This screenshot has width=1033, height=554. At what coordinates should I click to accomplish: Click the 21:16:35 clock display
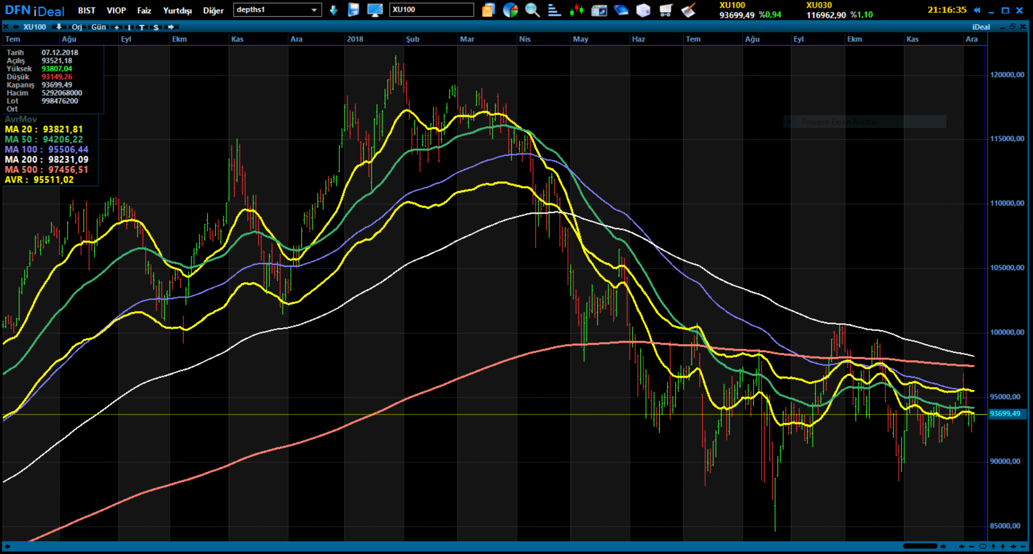946,10
